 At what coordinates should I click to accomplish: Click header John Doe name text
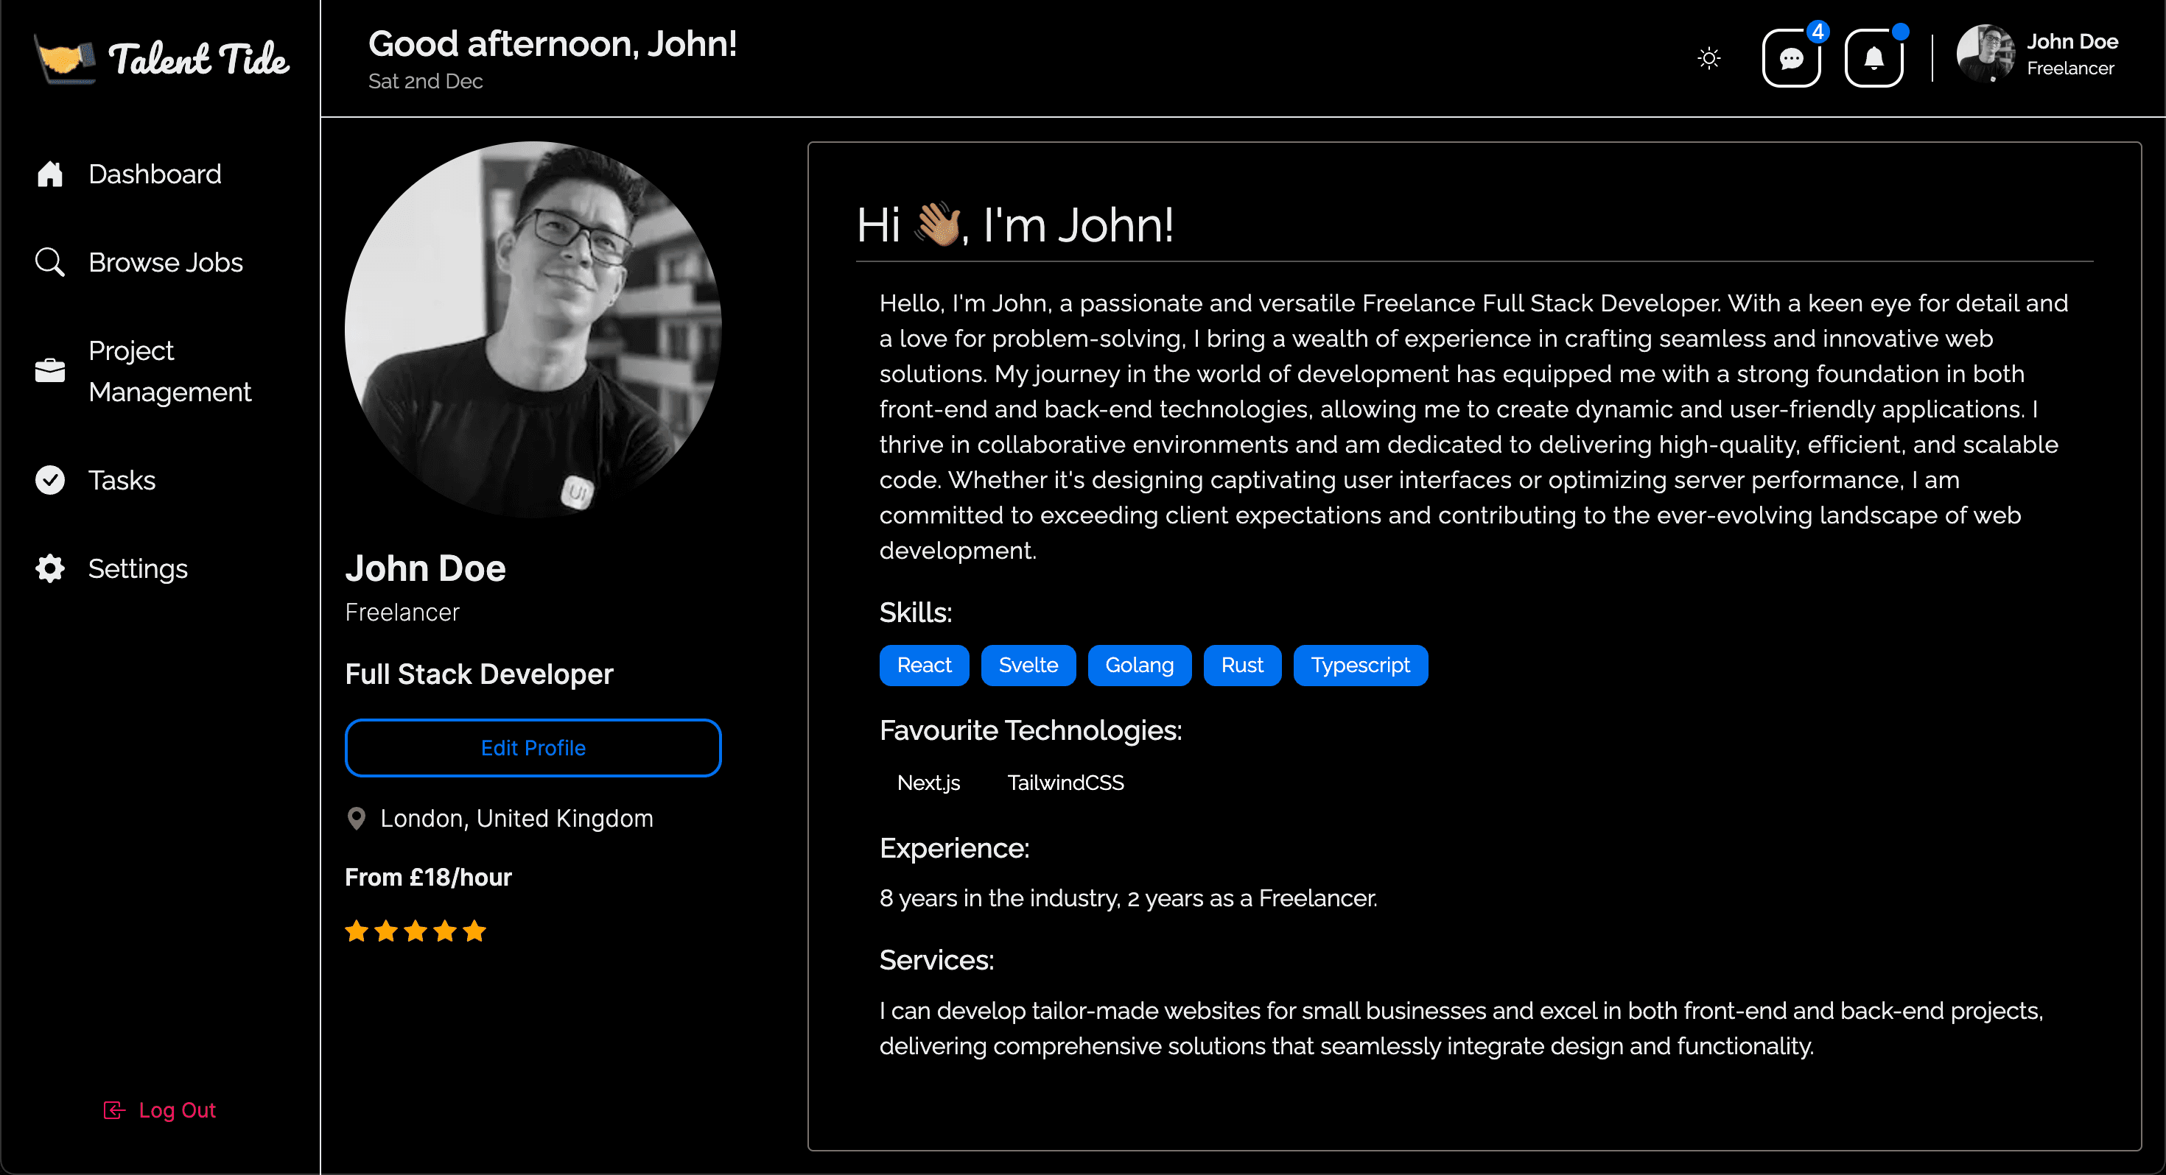coord(2072,41)
